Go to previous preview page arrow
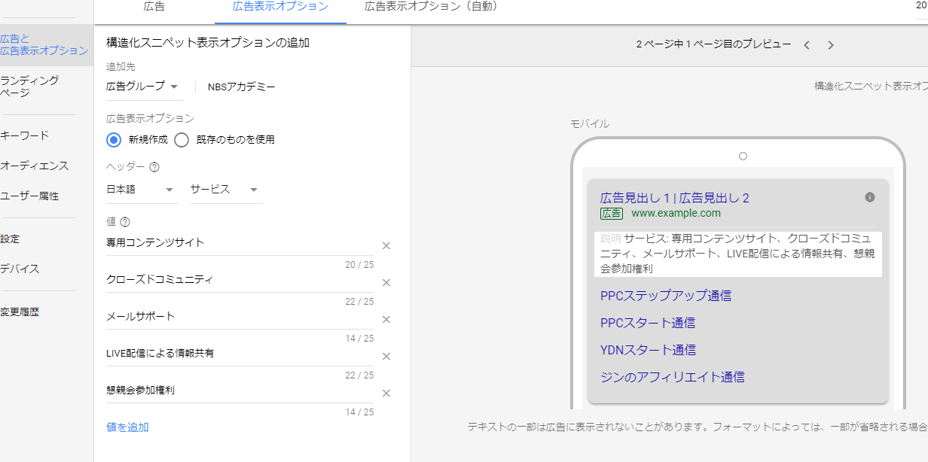The width and height of the screenshot is (928, 462). [x=807, y=45]
